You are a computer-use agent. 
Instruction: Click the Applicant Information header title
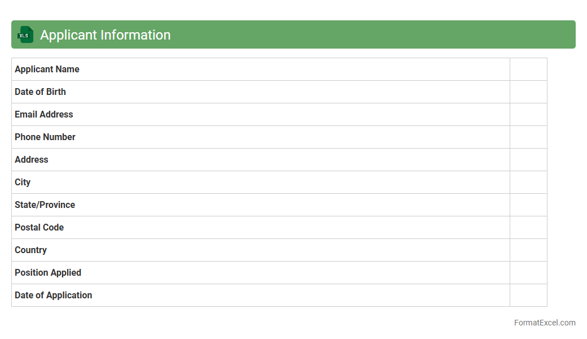coord(105,35)
